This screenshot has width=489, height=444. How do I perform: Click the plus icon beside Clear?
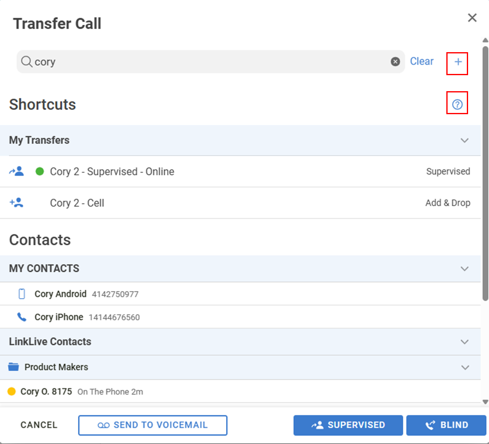point(457,62)
